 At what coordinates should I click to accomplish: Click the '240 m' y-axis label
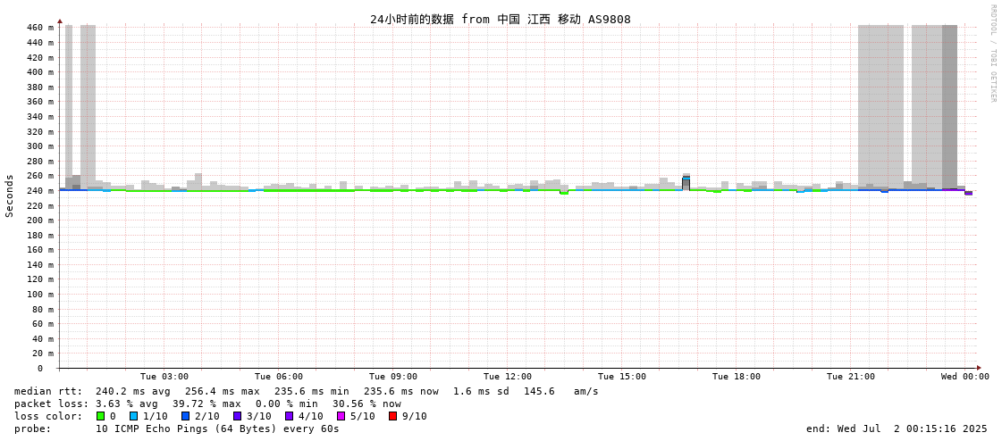pyautogui.click(x=40, y=190)
